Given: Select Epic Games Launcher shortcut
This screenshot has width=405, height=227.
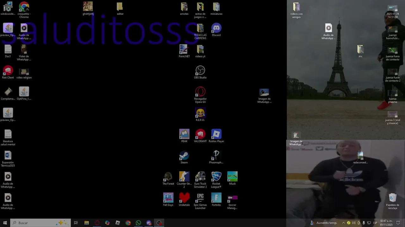Looking at the screenshot, I should [200, 201].
